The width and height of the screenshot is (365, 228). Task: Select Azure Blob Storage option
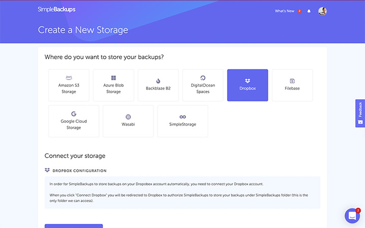[x=114, y=85]
